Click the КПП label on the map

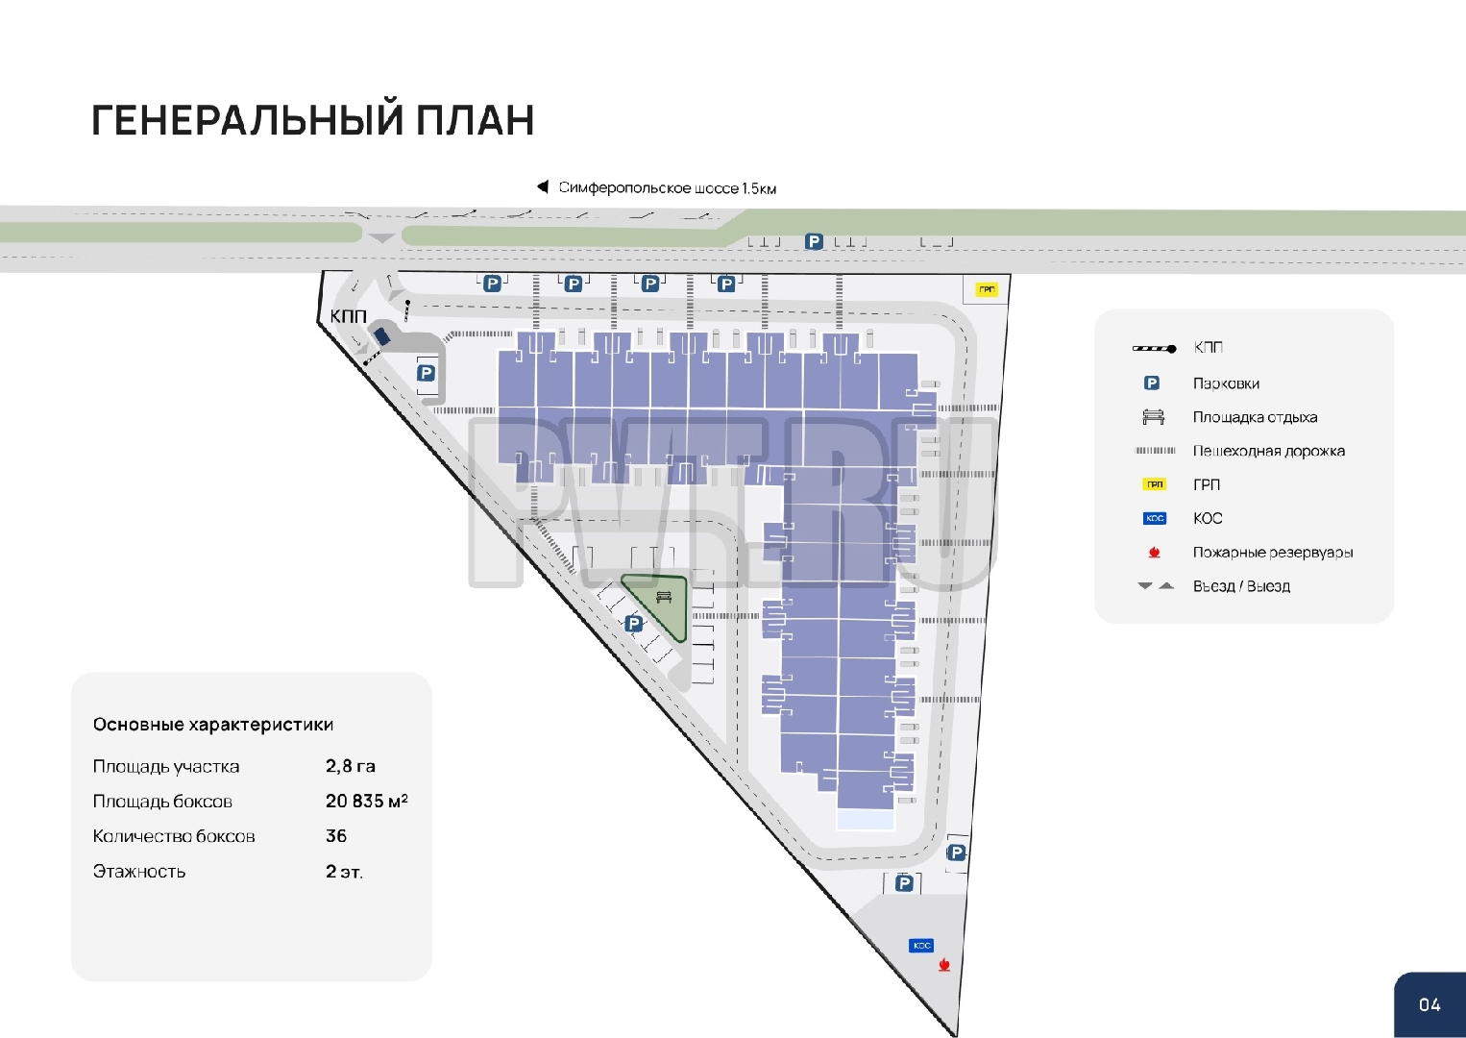(348, 316)
